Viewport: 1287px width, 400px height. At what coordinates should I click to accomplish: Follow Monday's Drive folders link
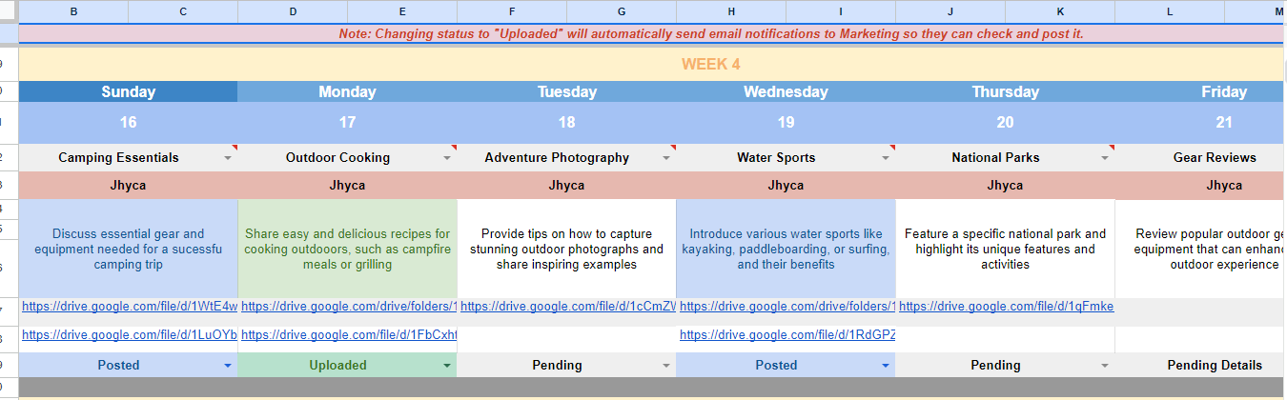tap(349, 307)
